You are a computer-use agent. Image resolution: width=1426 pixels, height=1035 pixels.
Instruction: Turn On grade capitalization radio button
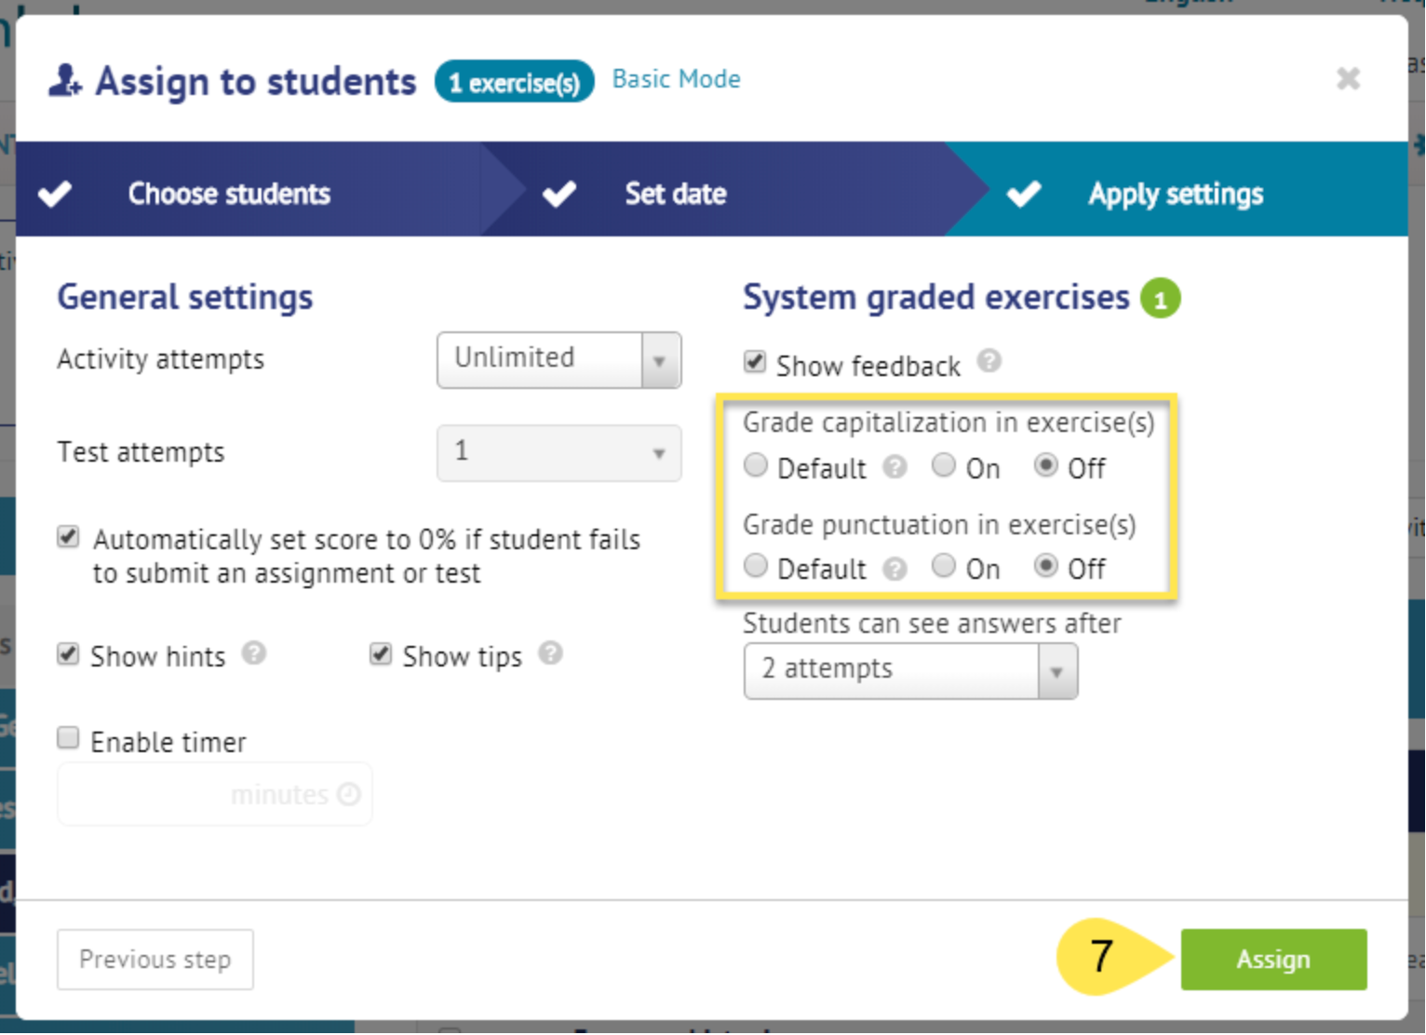coord(944,464)
